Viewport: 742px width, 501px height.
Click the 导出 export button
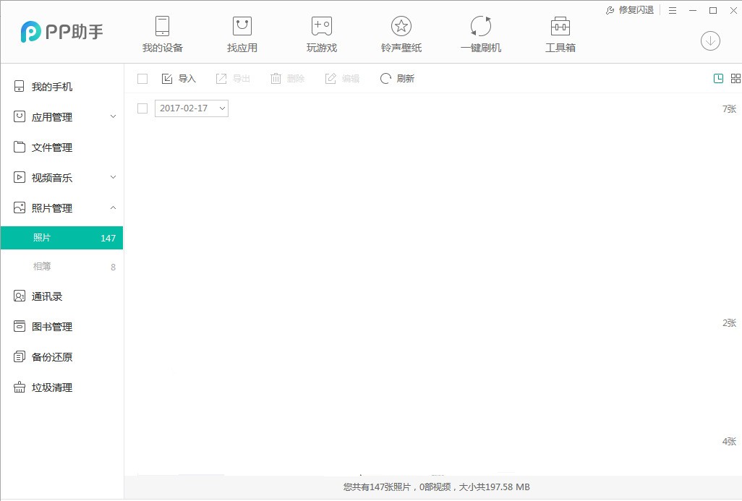[233, 79]
